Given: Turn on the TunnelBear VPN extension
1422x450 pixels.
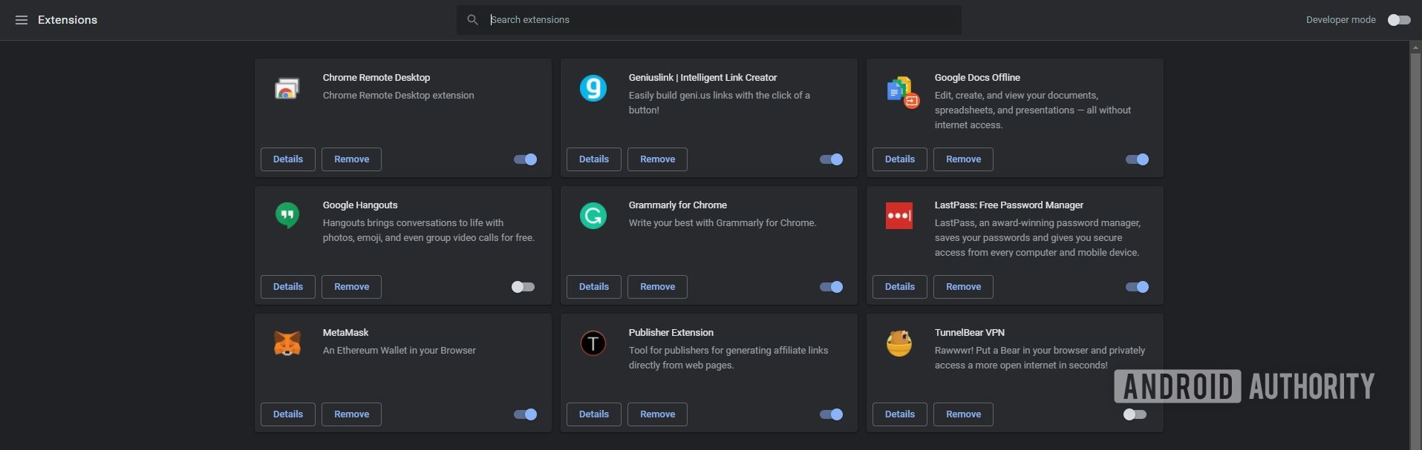Looking at the screenshot, I should [x=1135, y=414].
